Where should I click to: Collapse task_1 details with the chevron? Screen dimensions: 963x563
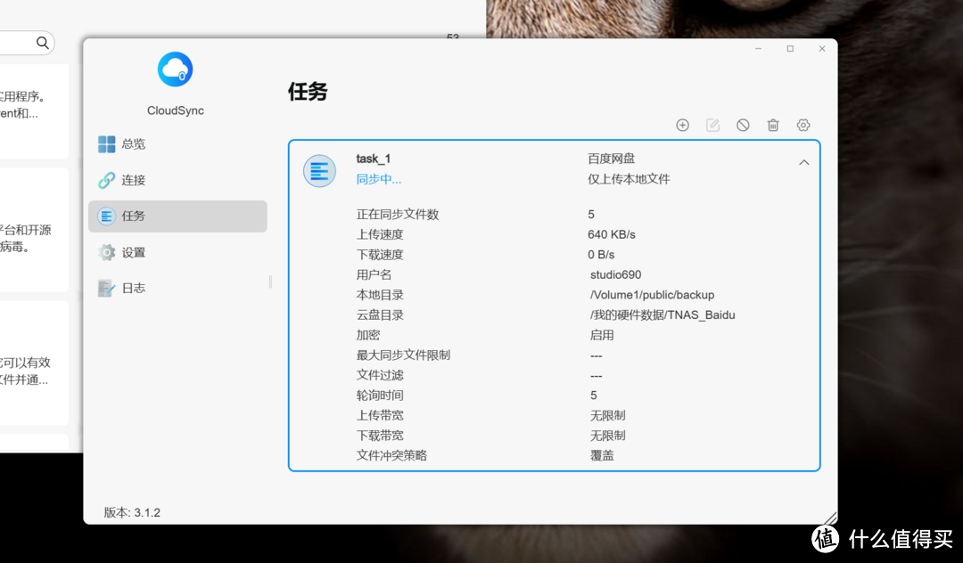[x=803, y=162]
